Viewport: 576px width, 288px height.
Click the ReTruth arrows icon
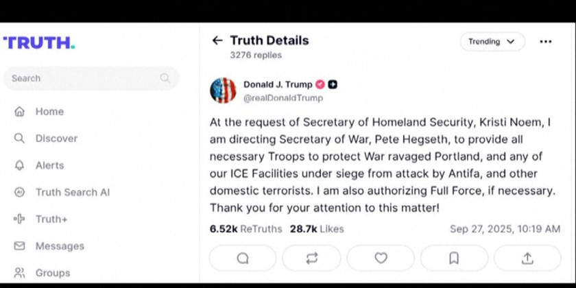point(312,258)
